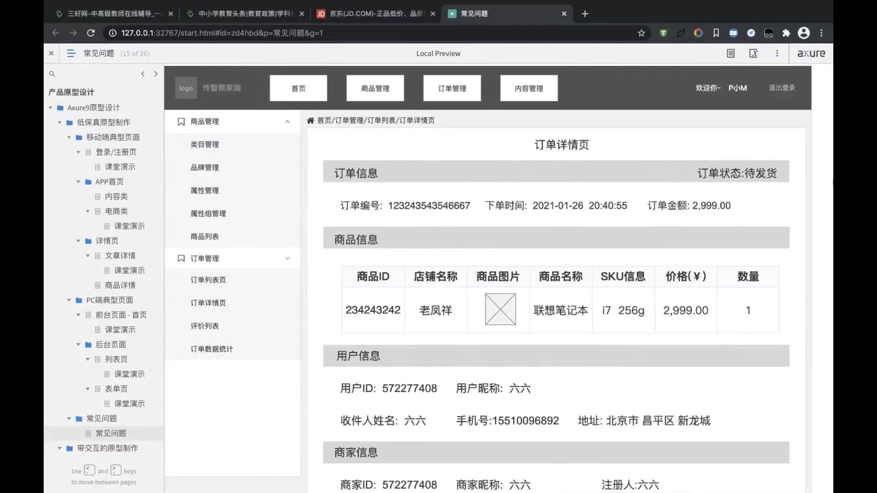Click the home icon in the breadcrumb

tap(311, 120)
